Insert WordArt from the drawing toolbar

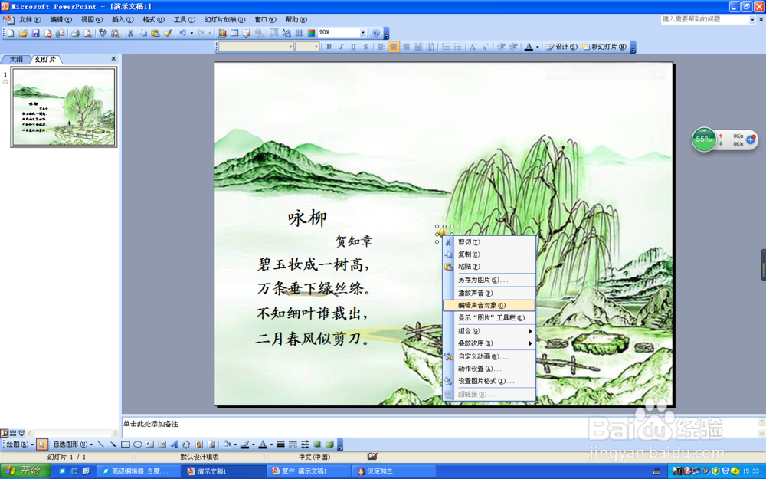pyautogui.click(x=176, y=444)
